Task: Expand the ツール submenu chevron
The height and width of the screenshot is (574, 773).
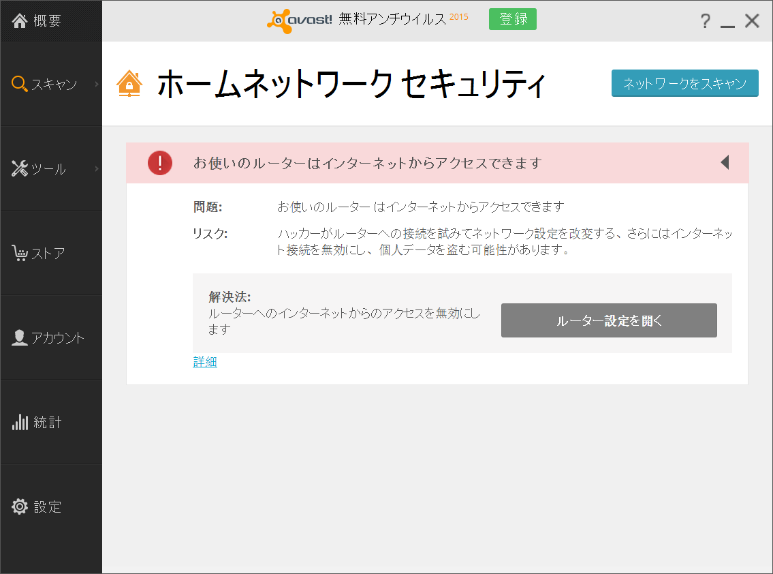Action: [x=97, y=168]
